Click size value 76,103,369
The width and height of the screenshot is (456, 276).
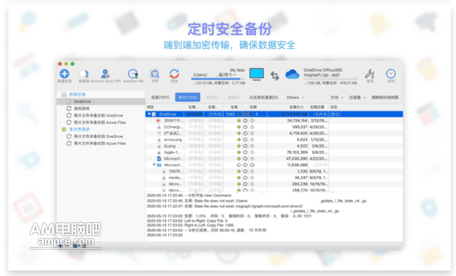(297, 152)
